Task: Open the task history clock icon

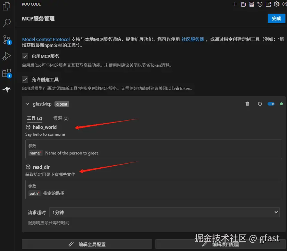Action: 260,4
